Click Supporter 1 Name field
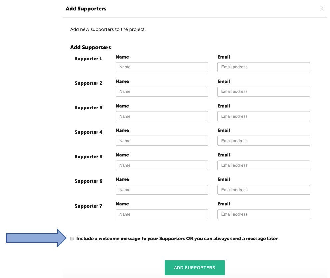This screenshot has height=278, width=330. pyautogui.click(x=162, y=67)
